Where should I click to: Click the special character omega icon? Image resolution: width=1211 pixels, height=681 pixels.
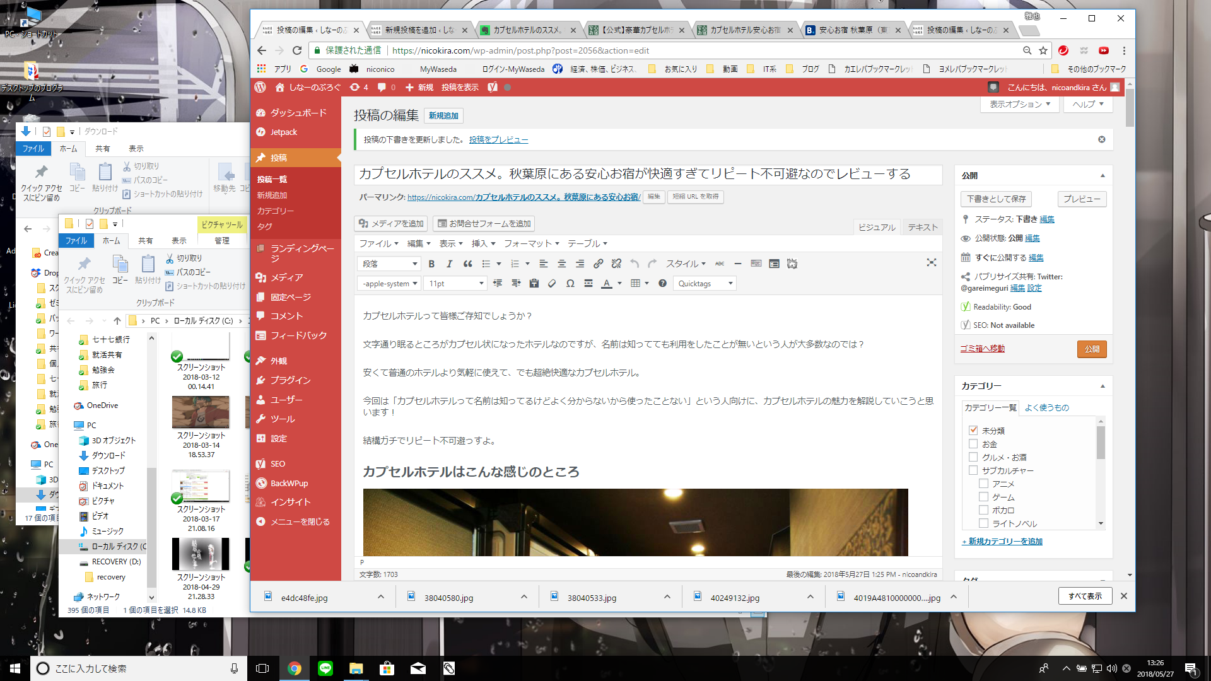click(570, 284)
